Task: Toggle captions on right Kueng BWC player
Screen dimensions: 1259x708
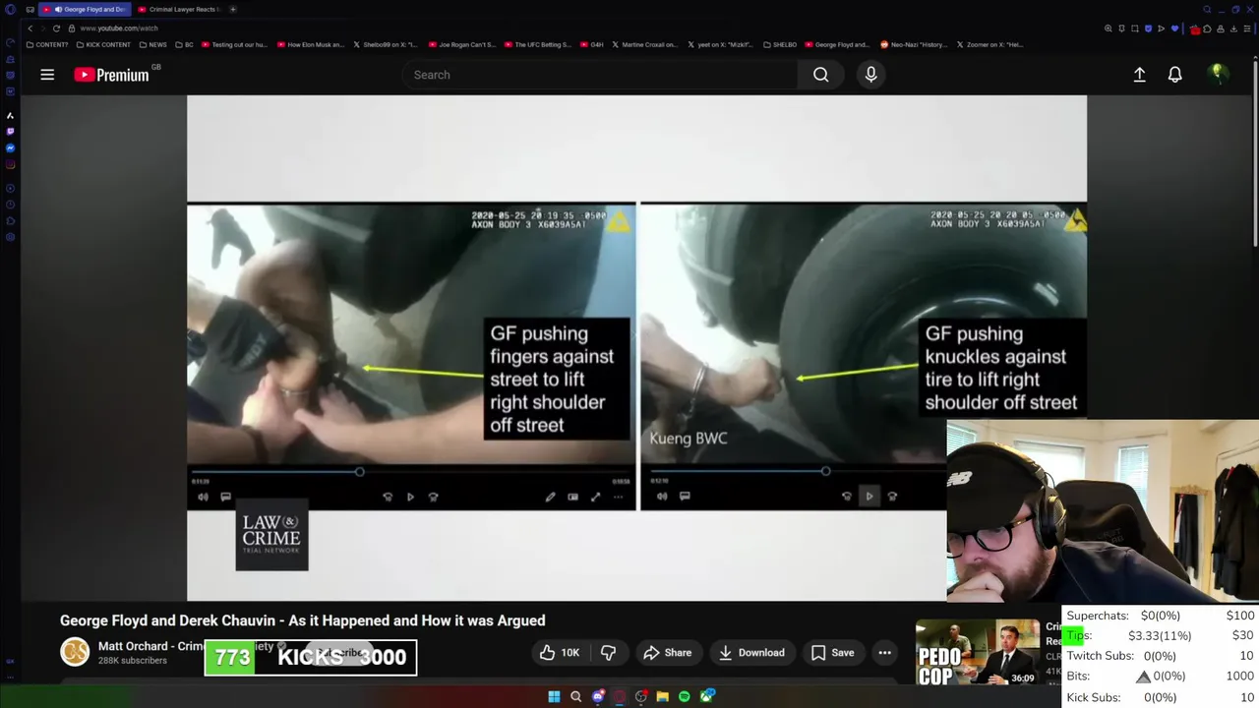Action: click(685, 497)
